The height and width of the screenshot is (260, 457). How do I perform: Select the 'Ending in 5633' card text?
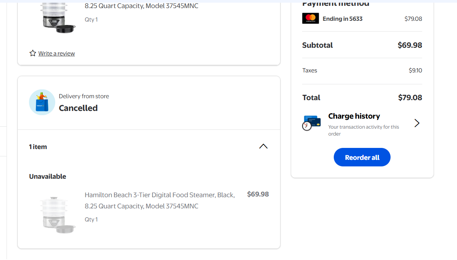(342, 19)
